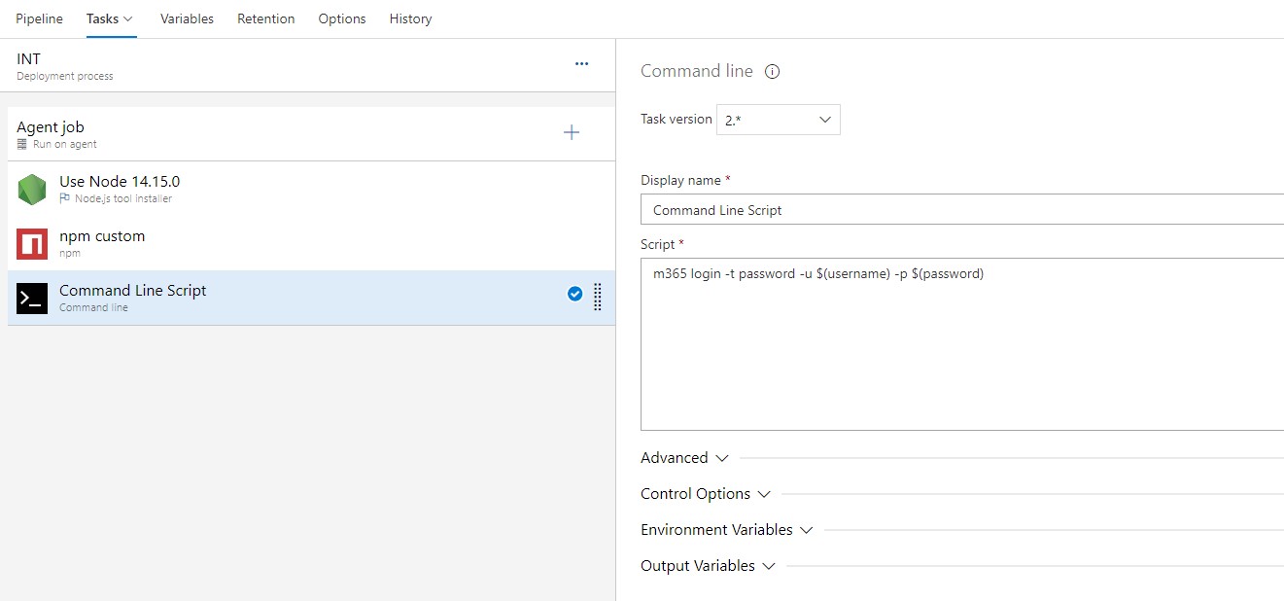Click the Command line info icon
The height and width of the screenshot is (601, 1284).
point(773,71)
